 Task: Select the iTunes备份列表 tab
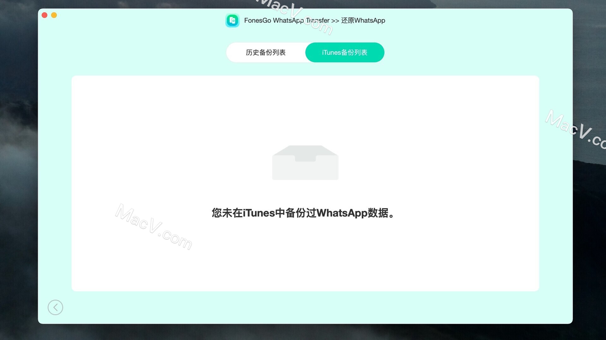point(345,52)
